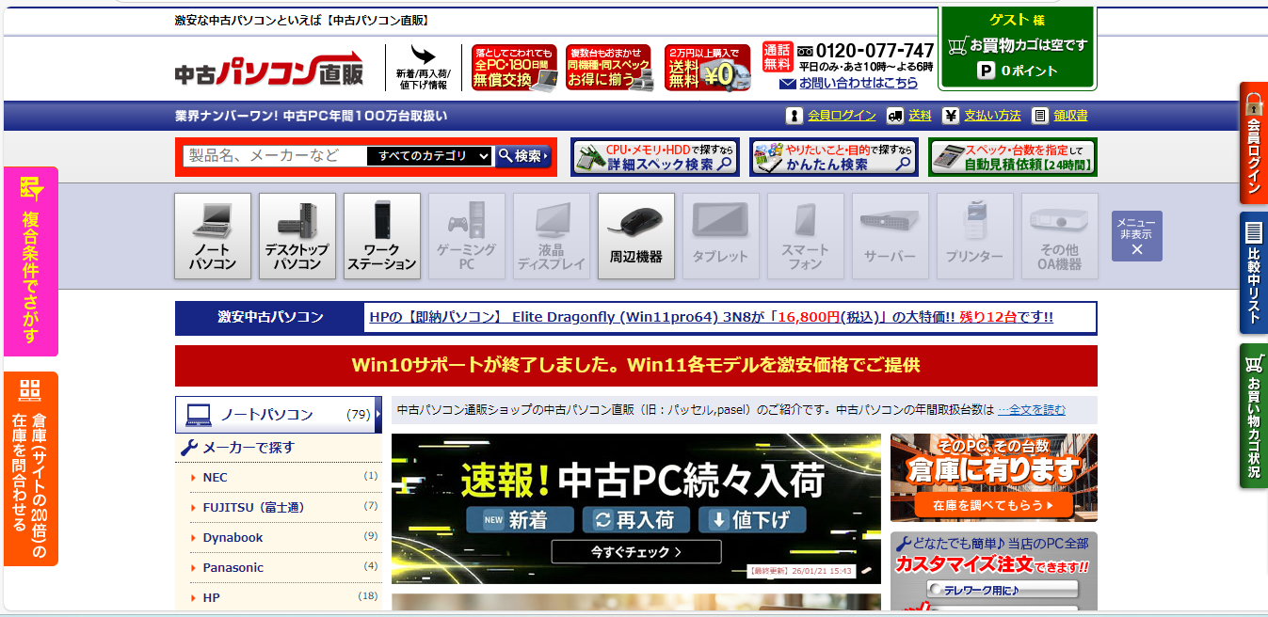Select the ワークステーション tower icon

pos(382,236)
